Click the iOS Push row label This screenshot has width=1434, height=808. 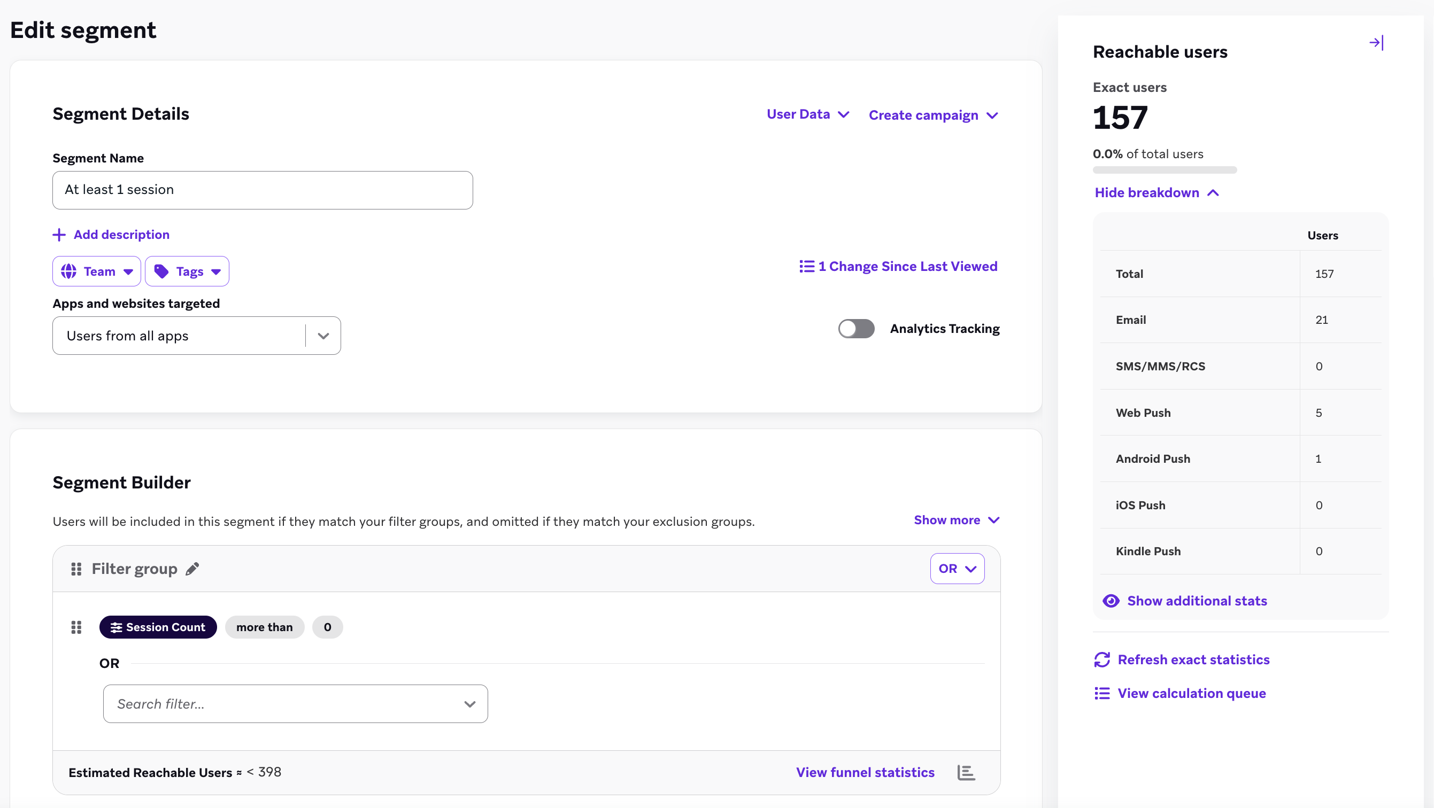(x=1140, y=506)
